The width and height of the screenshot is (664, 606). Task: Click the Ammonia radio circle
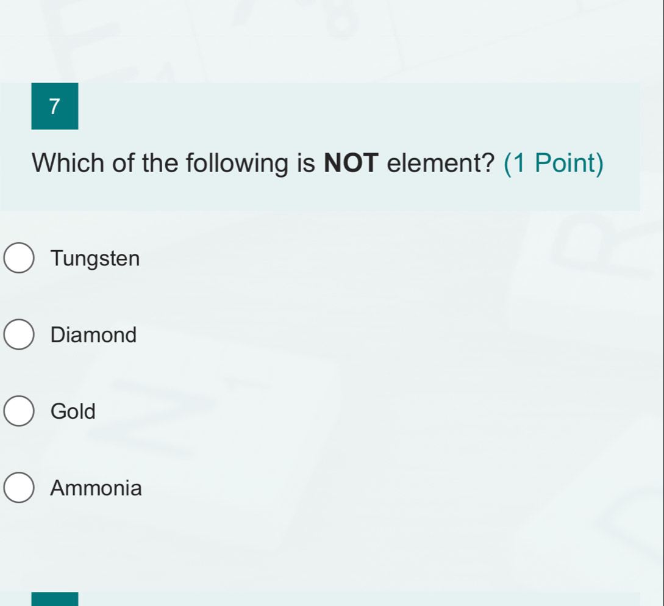point(19,488)
